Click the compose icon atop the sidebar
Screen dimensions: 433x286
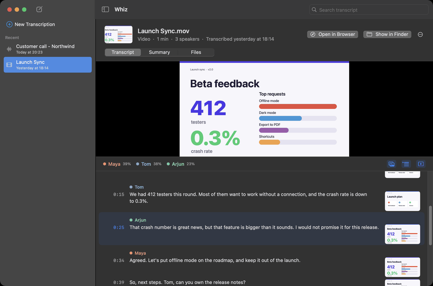pyautogui.click(x=39, y=9)
